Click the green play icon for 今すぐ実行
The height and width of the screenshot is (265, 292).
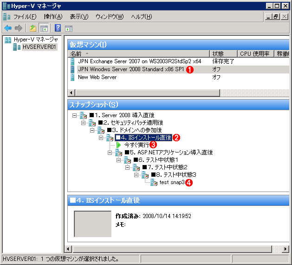click(x=118, y=145)
